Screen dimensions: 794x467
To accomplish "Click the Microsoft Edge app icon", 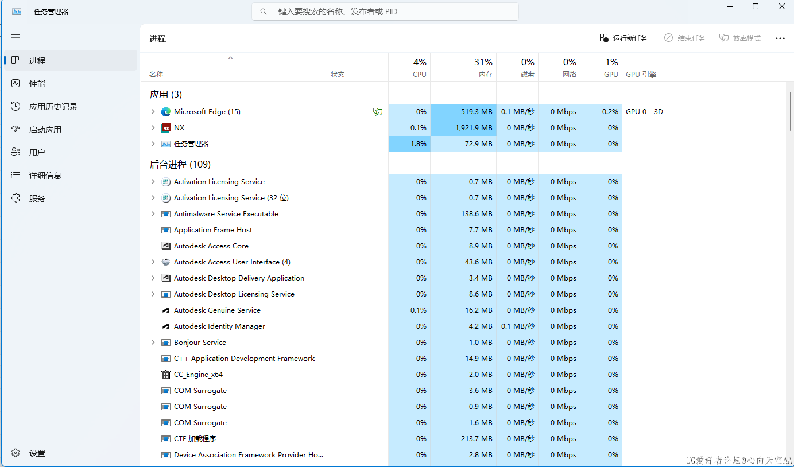I will coord(166,112).
